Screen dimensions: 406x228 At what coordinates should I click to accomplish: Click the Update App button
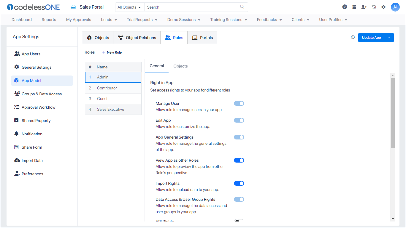coord(371,38)
